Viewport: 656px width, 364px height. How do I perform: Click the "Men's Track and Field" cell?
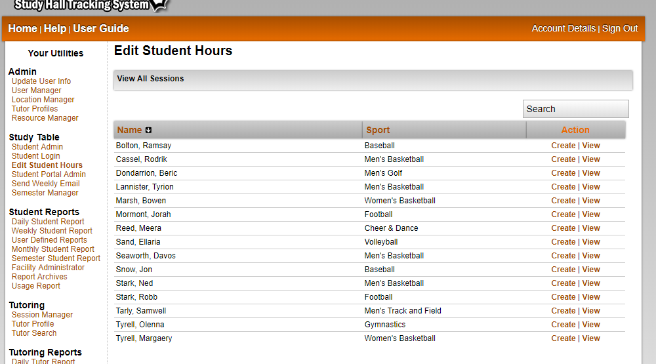[x=403, y=312]
